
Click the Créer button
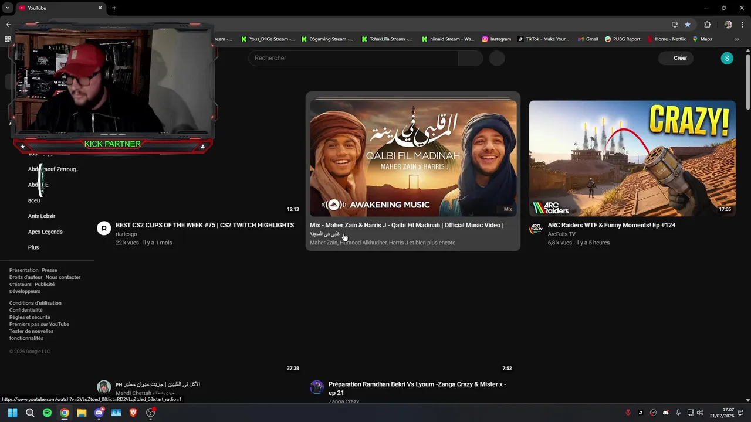click(676, 58)
